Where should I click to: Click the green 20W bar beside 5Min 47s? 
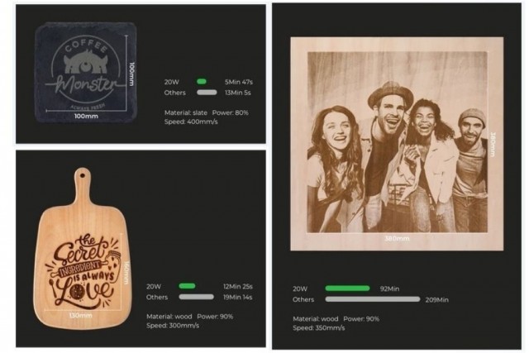tap(202, 81)
